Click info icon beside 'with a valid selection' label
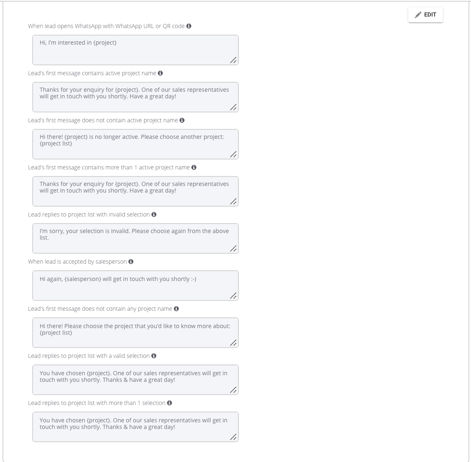 pyautogui.click(x=154, y=356)
